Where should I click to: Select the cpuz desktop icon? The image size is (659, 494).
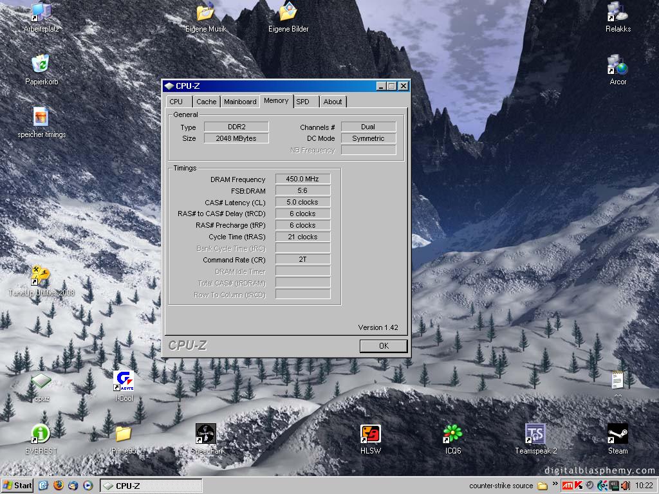tap(41, 381)
